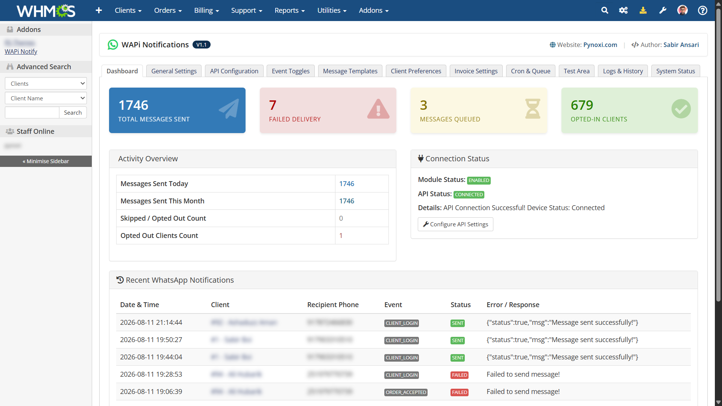Click the Messages Sent Today value 1746
This screenshot has width=722, height=406.
347,184
